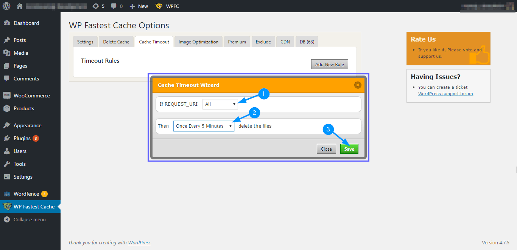Open the comments bubble icon in the admin bar
Viewport: 517px width, 250px height.
114,6
